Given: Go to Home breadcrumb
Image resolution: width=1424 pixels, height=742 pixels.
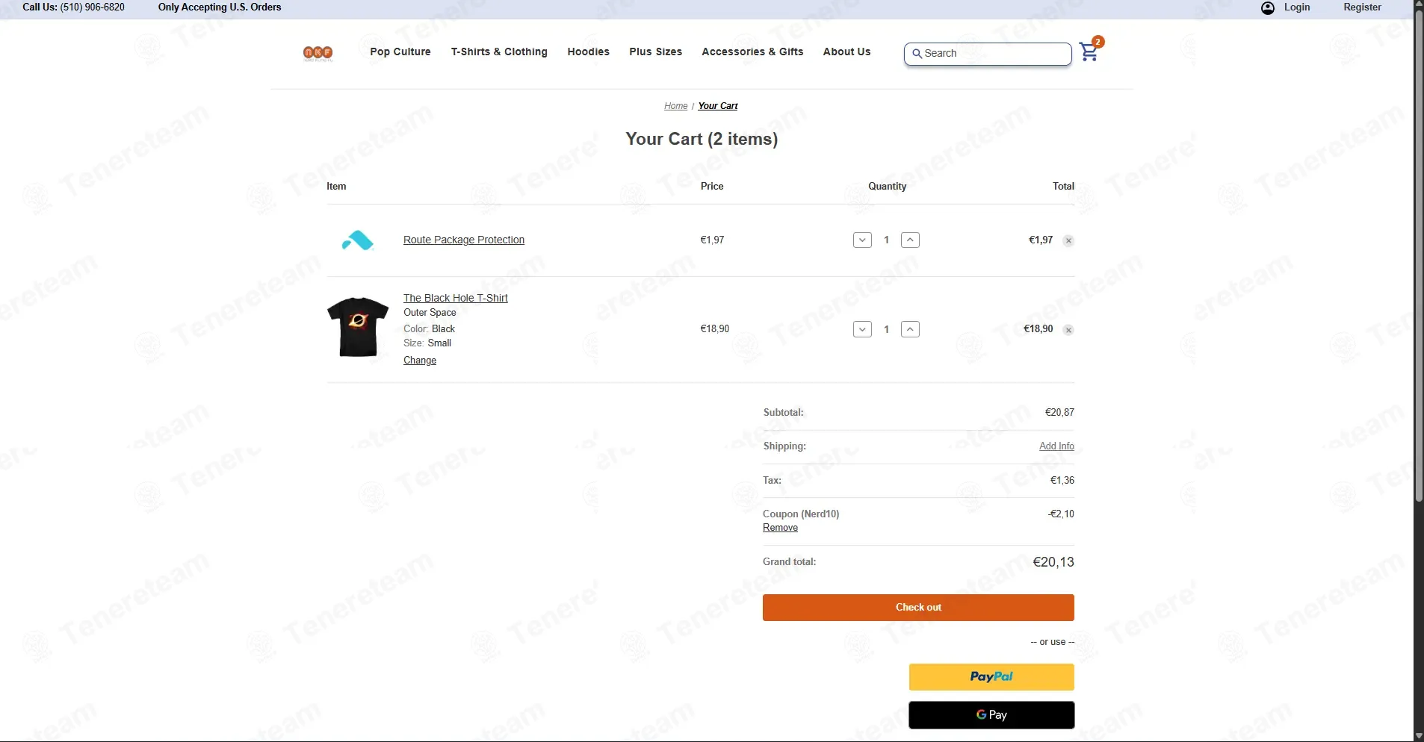Looking at the screenshot, I should (x=675, y=106).
